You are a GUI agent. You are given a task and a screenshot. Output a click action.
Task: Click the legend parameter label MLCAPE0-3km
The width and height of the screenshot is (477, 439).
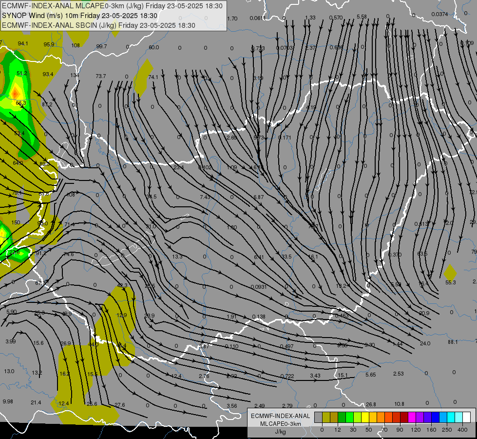point(281,424)
